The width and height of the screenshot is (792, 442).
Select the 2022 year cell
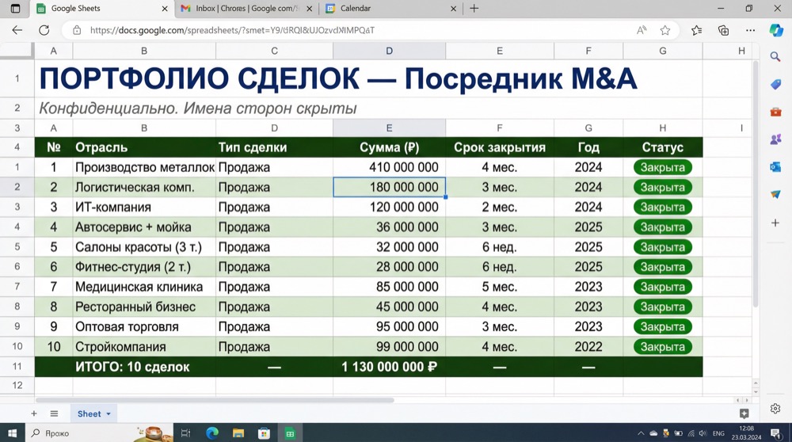point(588,346)
